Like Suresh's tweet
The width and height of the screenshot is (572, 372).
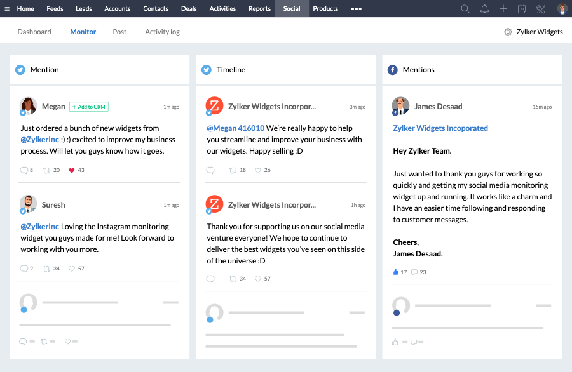pos(71,269)
